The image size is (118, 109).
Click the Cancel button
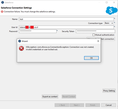pyautogui.click(x=109, y=105)
